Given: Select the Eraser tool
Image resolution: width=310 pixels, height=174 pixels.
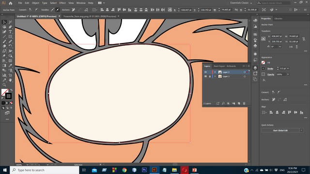Looking at the screenshot, I should tap(4, 46).
